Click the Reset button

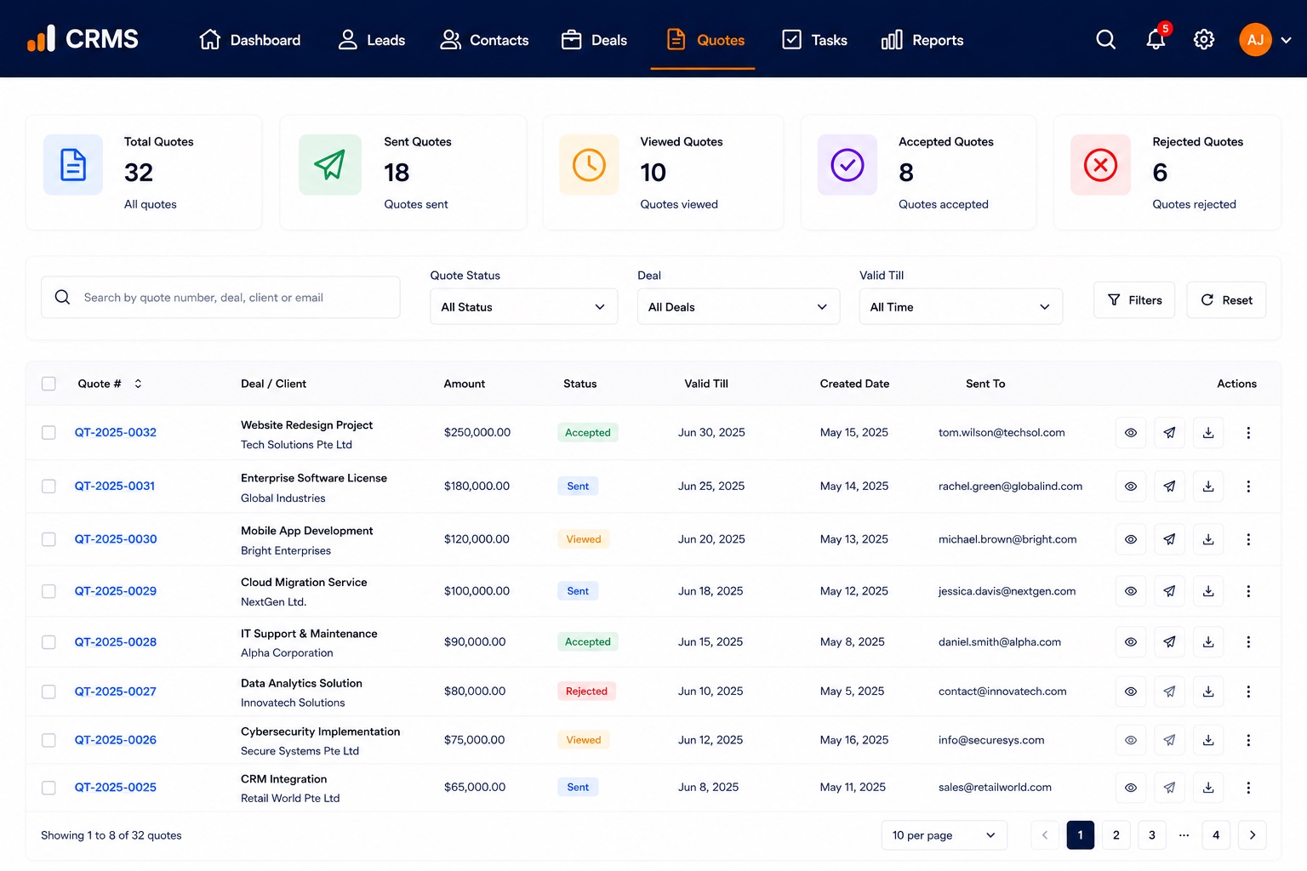[1226, 300]
